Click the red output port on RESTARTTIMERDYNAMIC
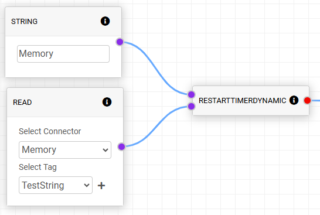This screenshot has width=320, height=215. point(307,100)
